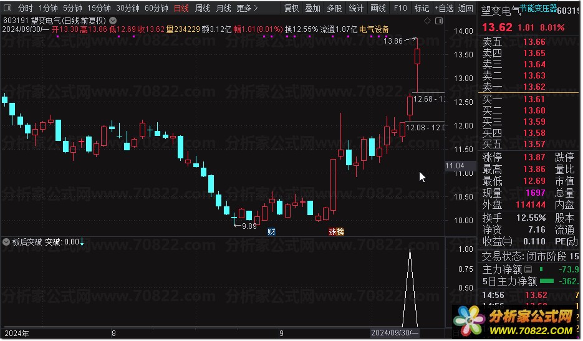Click the month 9 marker on time axis
The height and width of the screenshot is (341, 583).
pos(281,333)
